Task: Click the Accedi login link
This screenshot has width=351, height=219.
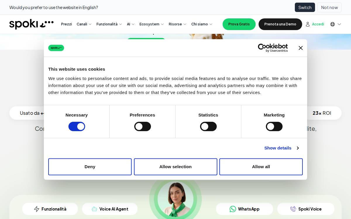Action: 318,24
